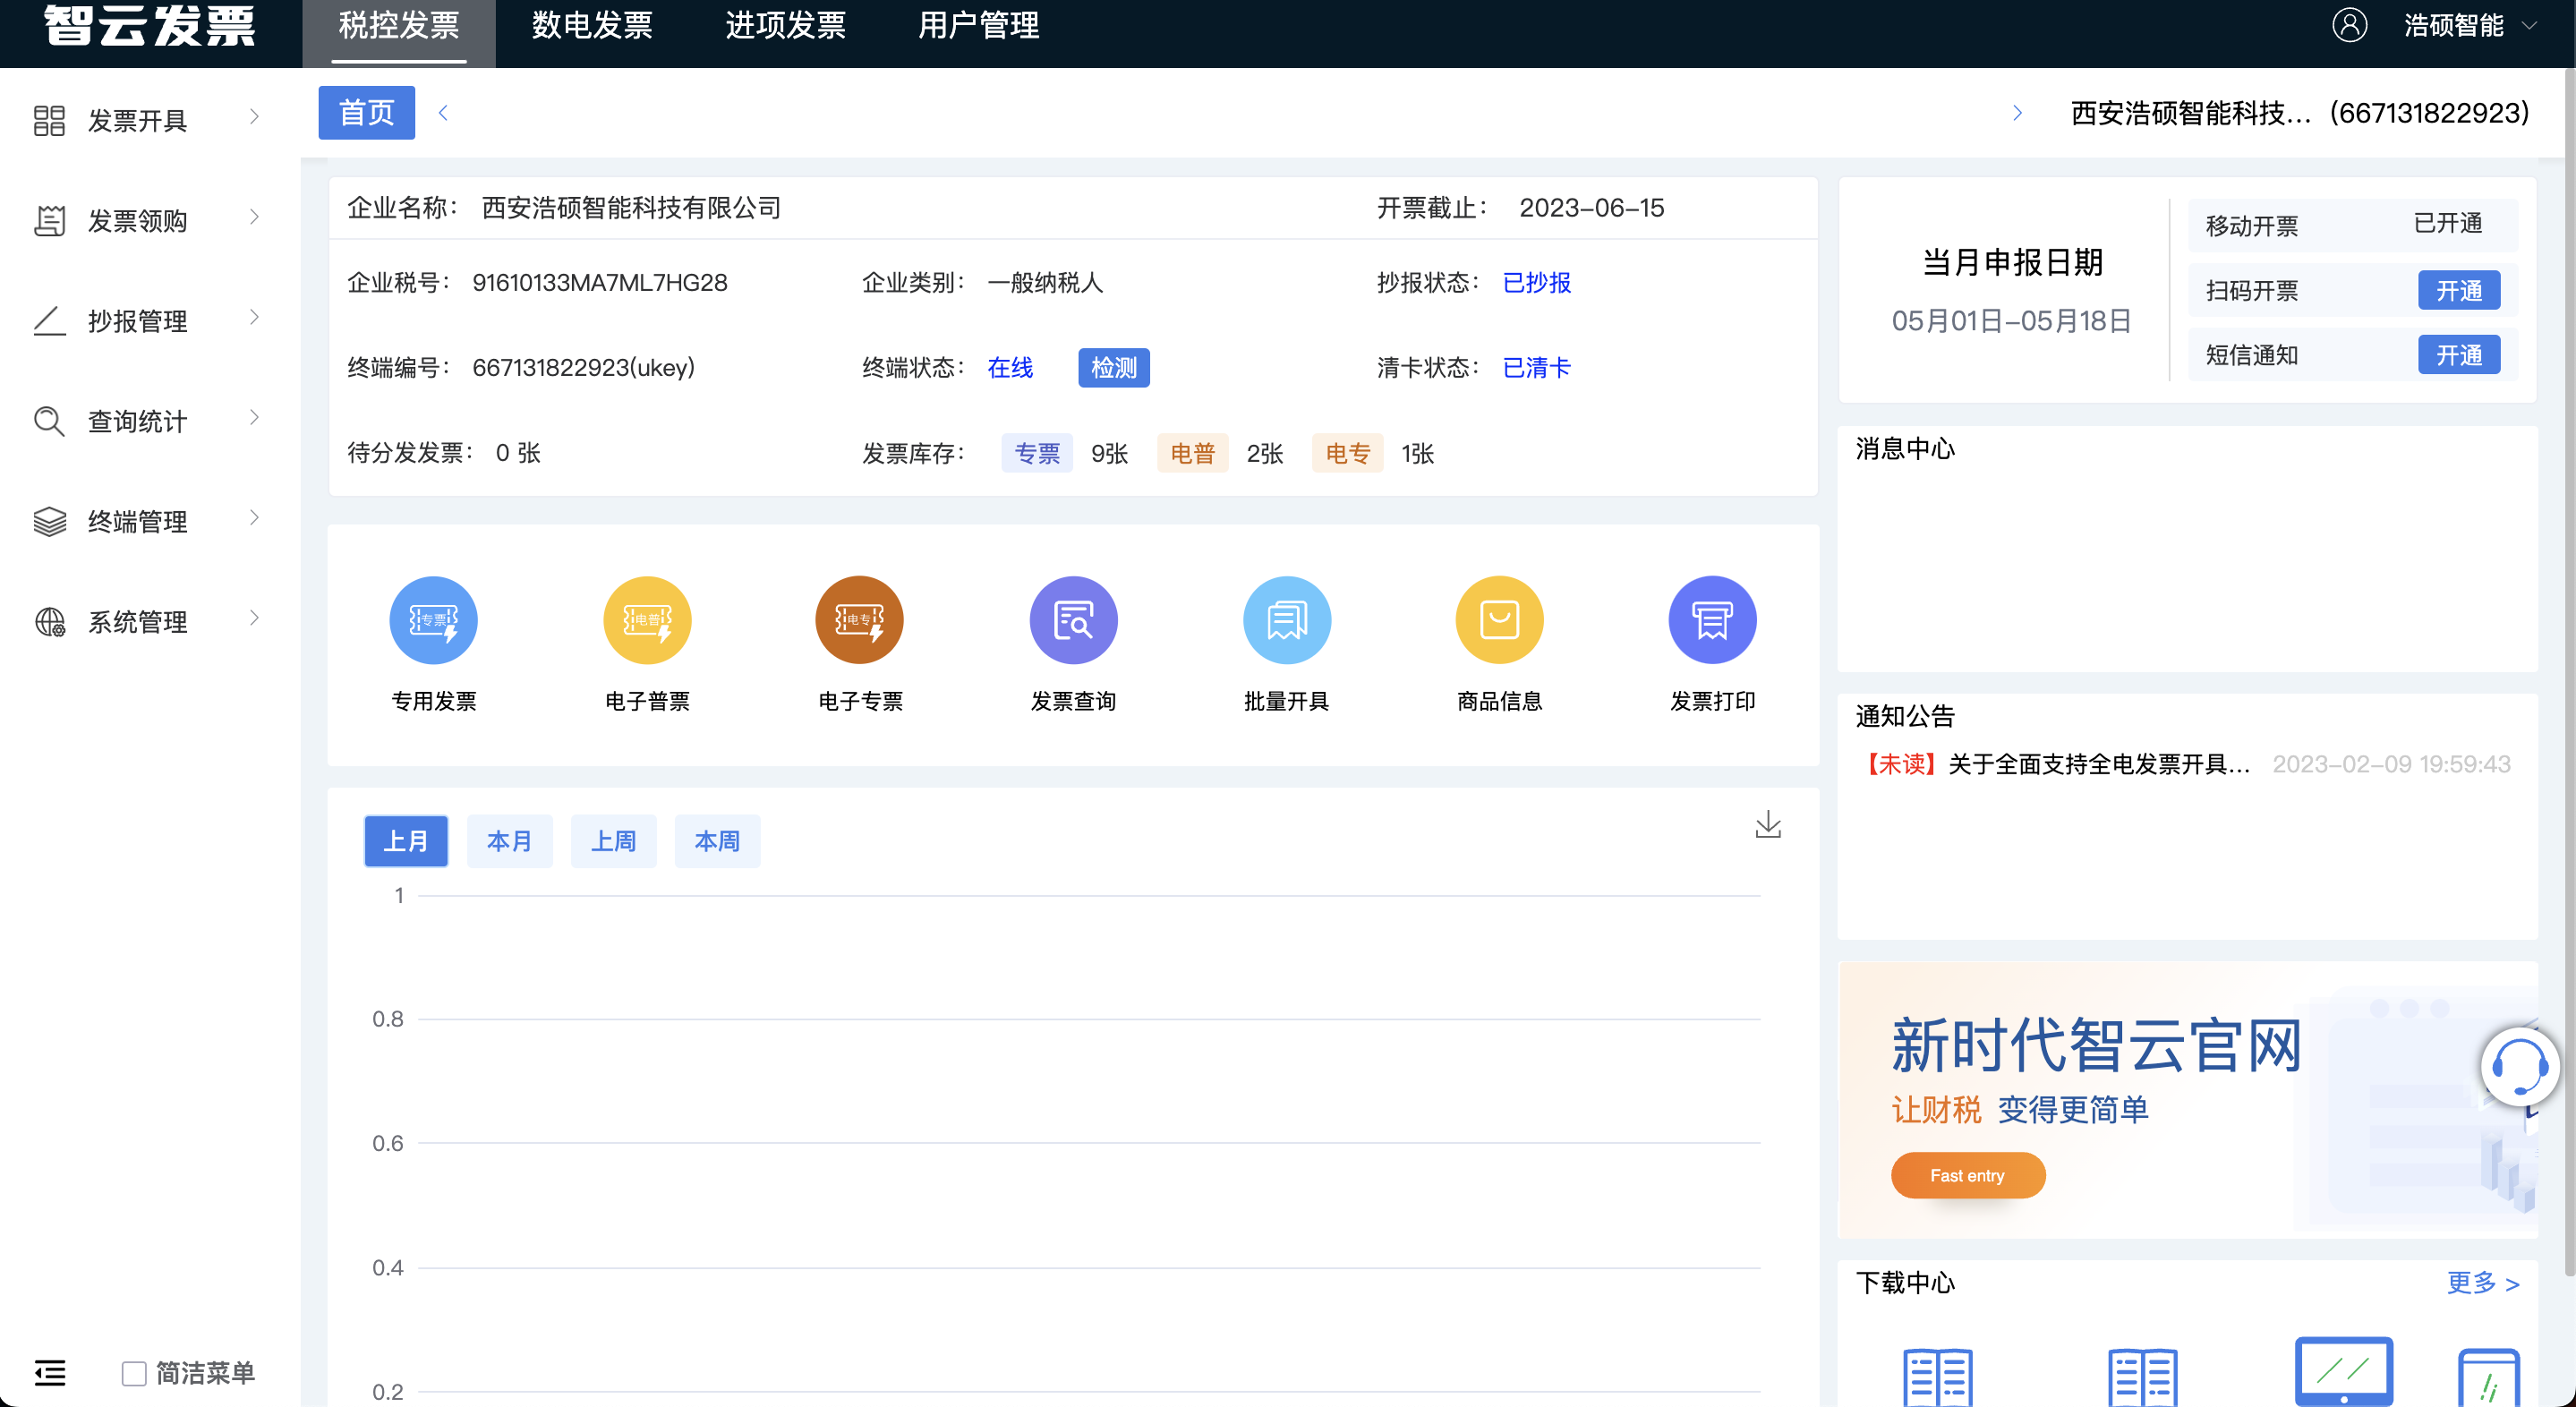Switch to the 进项发票 top menu
This screenshot has height=1407, width=2576.
[785, 26]
